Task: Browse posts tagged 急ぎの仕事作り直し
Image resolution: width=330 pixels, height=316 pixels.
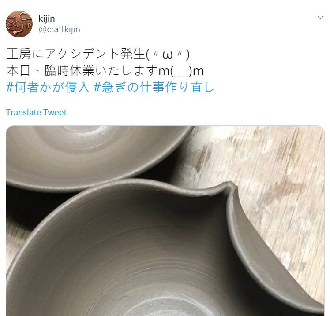Action: coord(154,87)
